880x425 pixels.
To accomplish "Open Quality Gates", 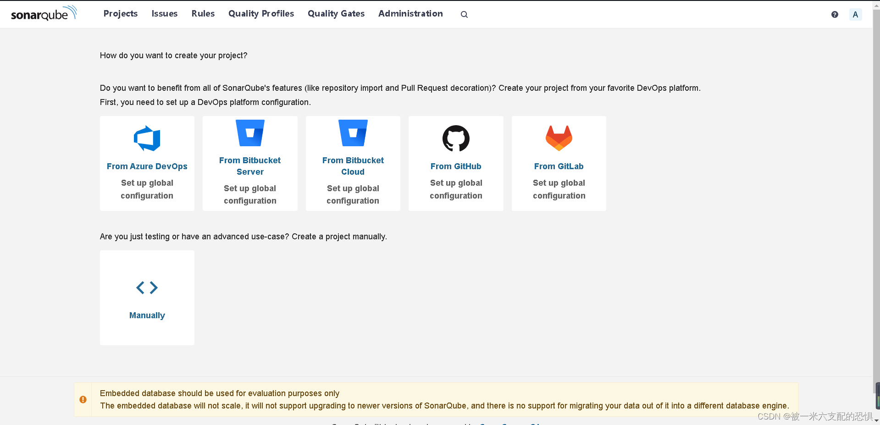I will click(x=336, y=14).
